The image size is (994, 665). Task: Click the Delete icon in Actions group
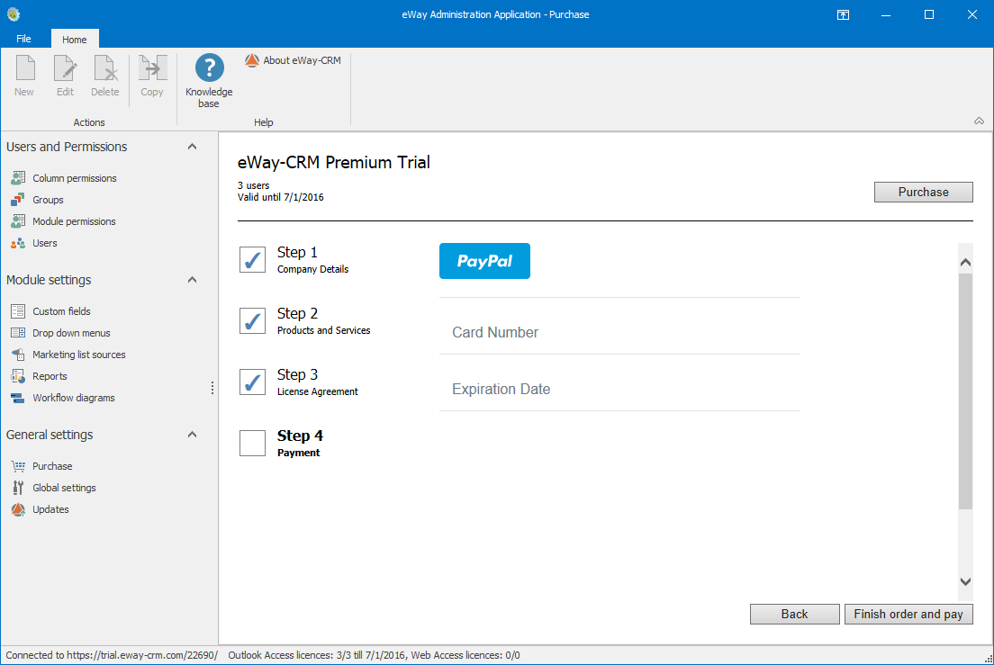[105, 68]
